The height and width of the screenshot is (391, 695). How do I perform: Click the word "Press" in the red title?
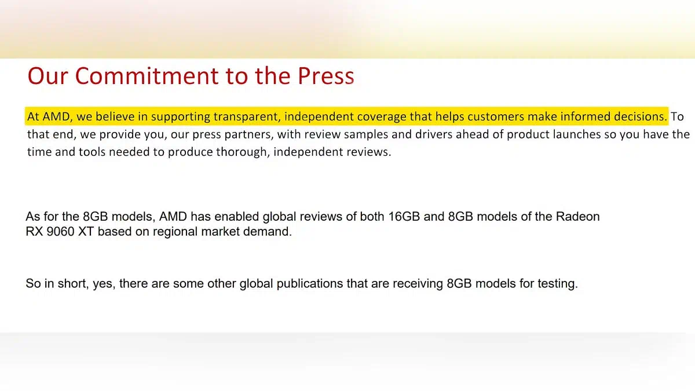tap(326, 76)
